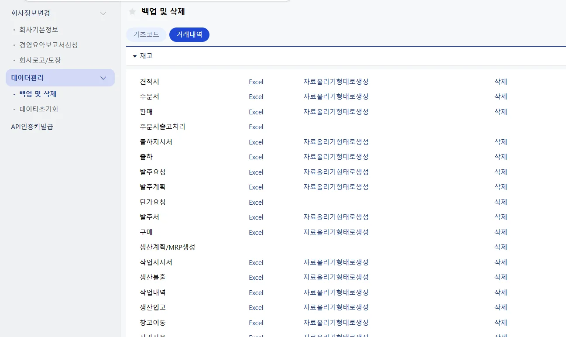
Task: Click 자료올리기형태로생성 for 출하
Action: point(336,157)
